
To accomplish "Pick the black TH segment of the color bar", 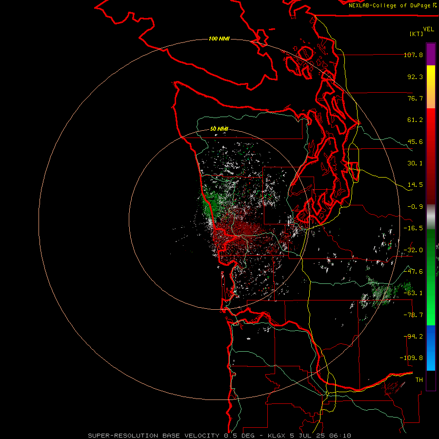I will click(x=431, y=380).
